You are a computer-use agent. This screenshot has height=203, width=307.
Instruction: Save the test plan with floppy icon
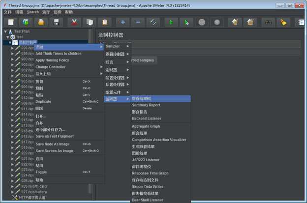click(x=57, y=22)
